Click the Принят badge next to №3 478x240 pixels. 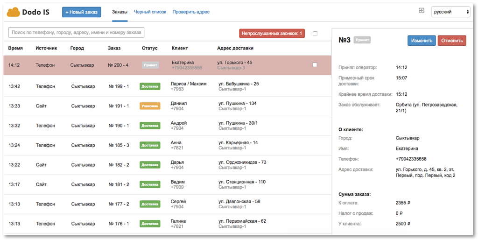(362, 40)
